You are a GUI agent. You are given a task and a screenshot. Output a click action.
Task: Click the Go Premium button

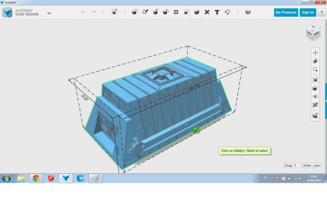pyautogui.click(x=286, y=13)
